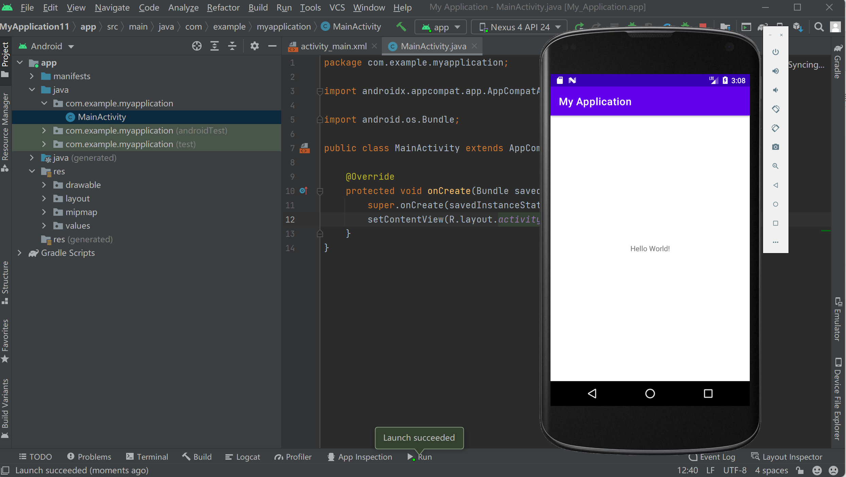Expand the drawable folder
The height and width of the screenshot is (477, 846).
click(44, 185)
